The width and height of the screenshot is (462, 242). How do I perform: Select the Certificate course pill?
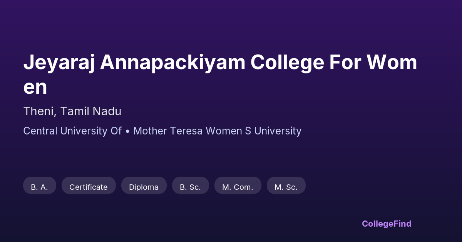pos(89,187)
